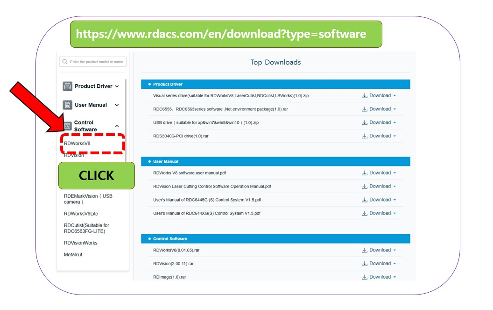Click download icon for USB drive zip
This screenshot has height=310, width=493.
pos(364,123)
